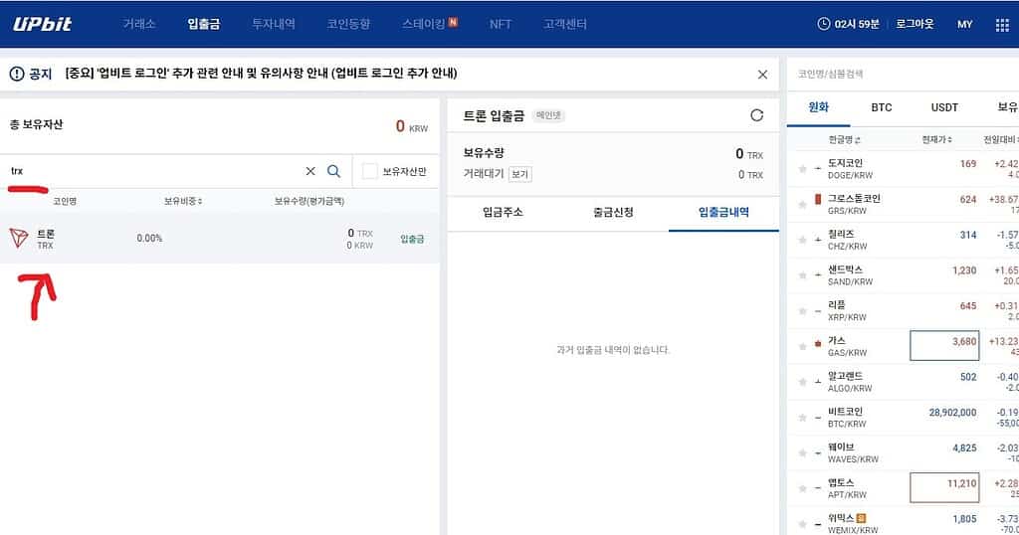Select the 원화 market tab
Image resolution: width=1019 pixels, height=535 pixels.
click(x=818, y=107)
